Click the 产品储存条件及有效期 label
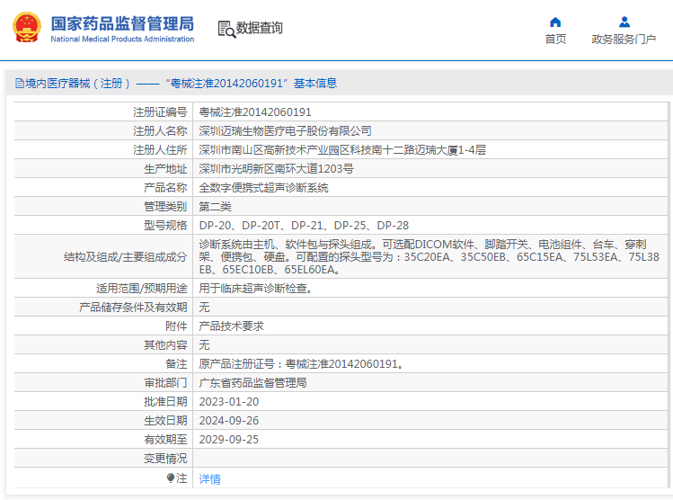 point(133,308)
